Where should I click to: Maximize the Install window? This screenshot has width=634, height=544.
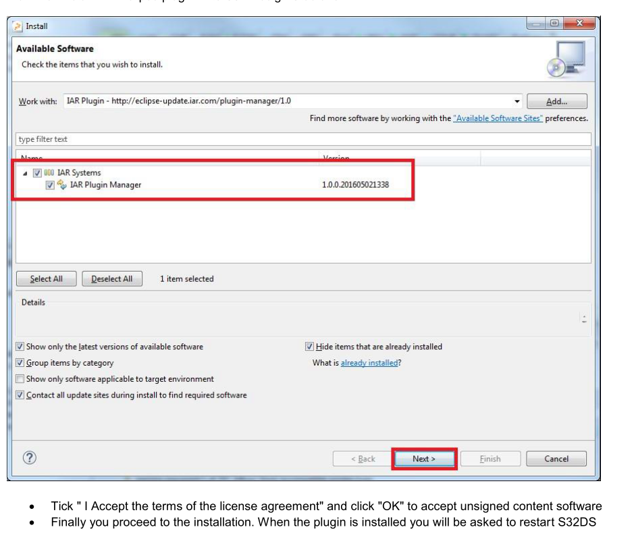pos(554,23)
